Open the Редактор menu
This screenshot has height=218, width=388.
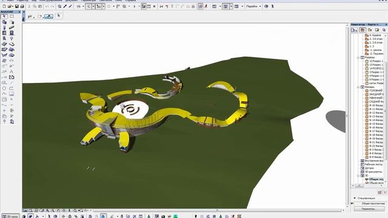click(x=23, y=1)
